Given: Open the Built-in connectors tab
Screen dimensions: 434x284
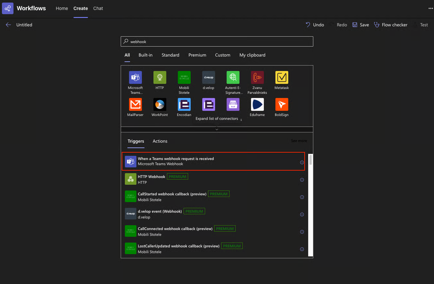Looking at the screenshot, I should coord(145,55).
